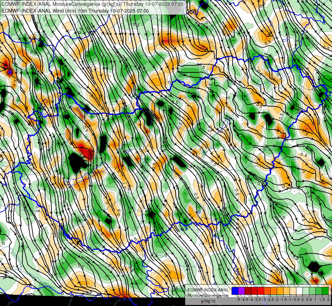Image resolution: width=332 pixels, height=306 pixels.
Task: Select the pale peach swatch ending at -0.5
Action: (293, 291)
